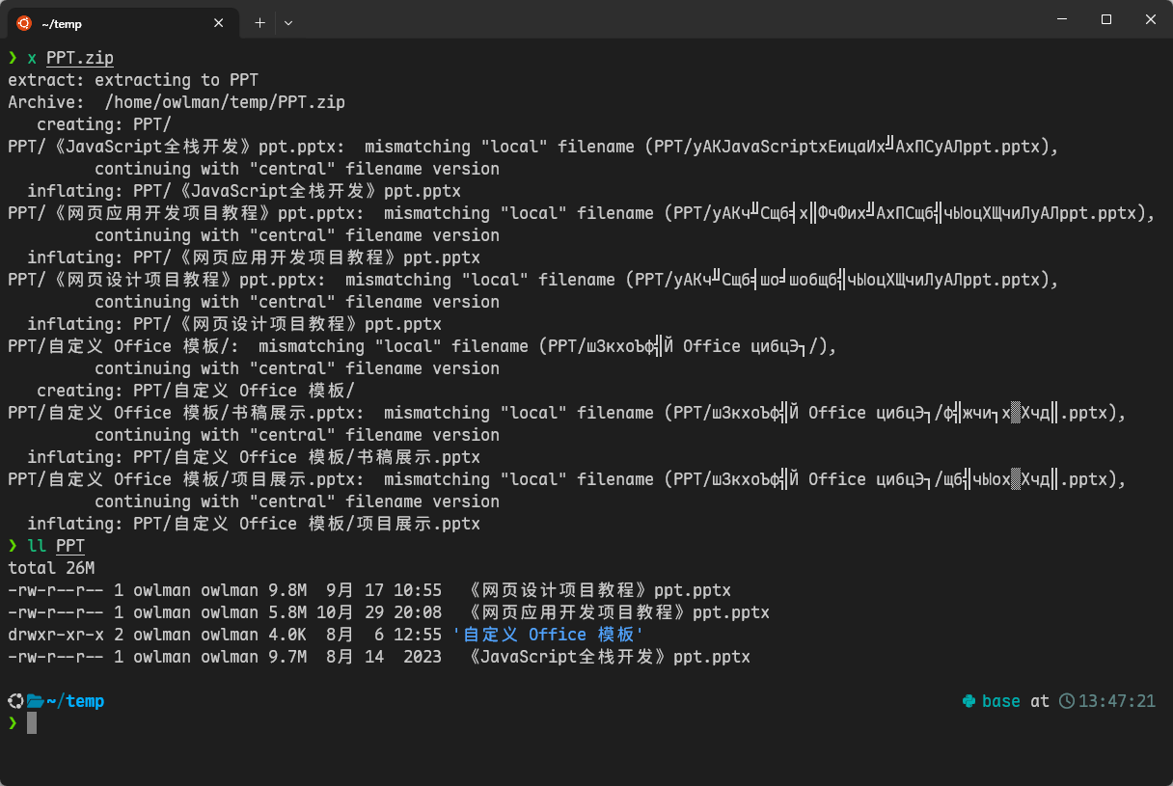This screenshot has height=786, width=1173.
Task: Click the "total 26M" output line
Action: click(x=51, y=568)
